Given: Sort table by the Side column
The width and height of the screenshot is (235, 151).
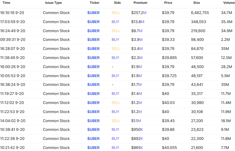Looking at the screenshot, I should pos(117,3).
